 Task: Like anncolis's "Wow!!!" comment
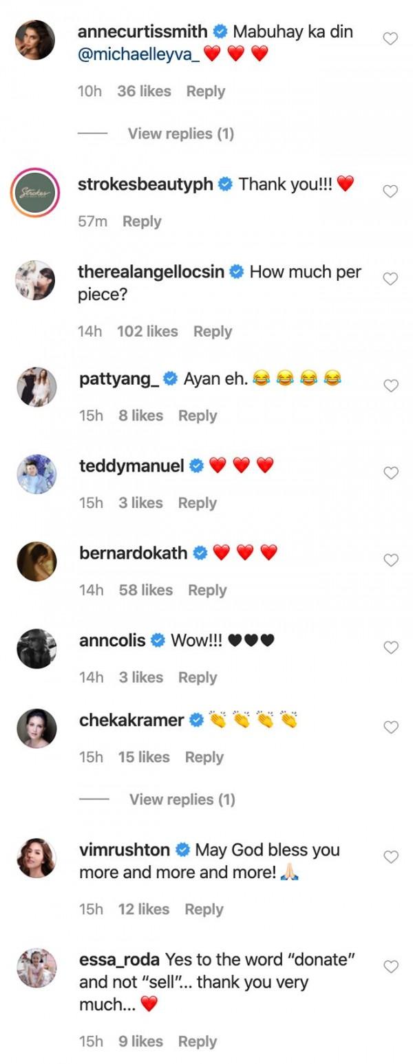click(390, 648)
